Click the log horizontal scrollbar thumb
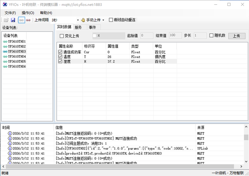Screen dimensions: 249x176 120,166
